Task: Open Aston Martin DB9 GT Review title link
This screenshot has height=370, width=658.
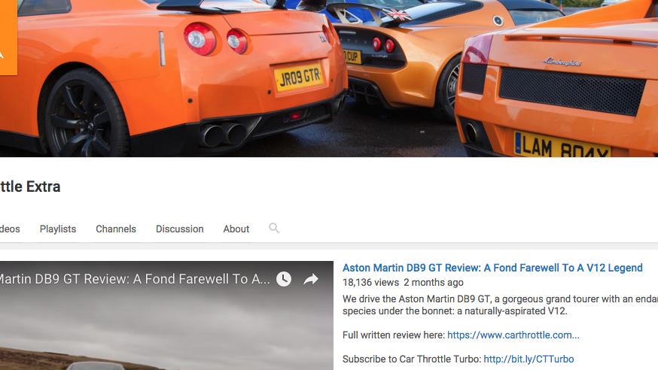Action: pyautogui.click(x=492, y=268)
